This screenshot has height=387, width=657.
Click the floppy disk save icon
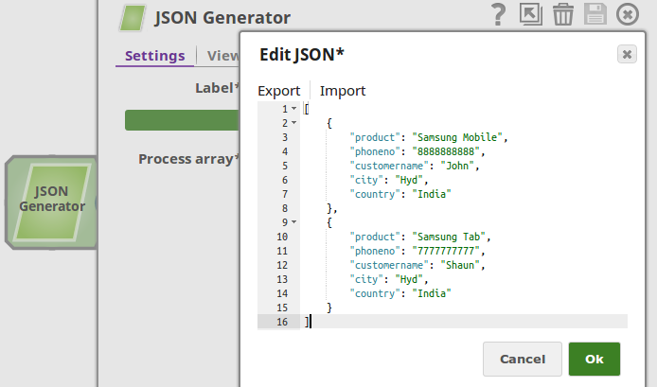click(x=595, y=14)
